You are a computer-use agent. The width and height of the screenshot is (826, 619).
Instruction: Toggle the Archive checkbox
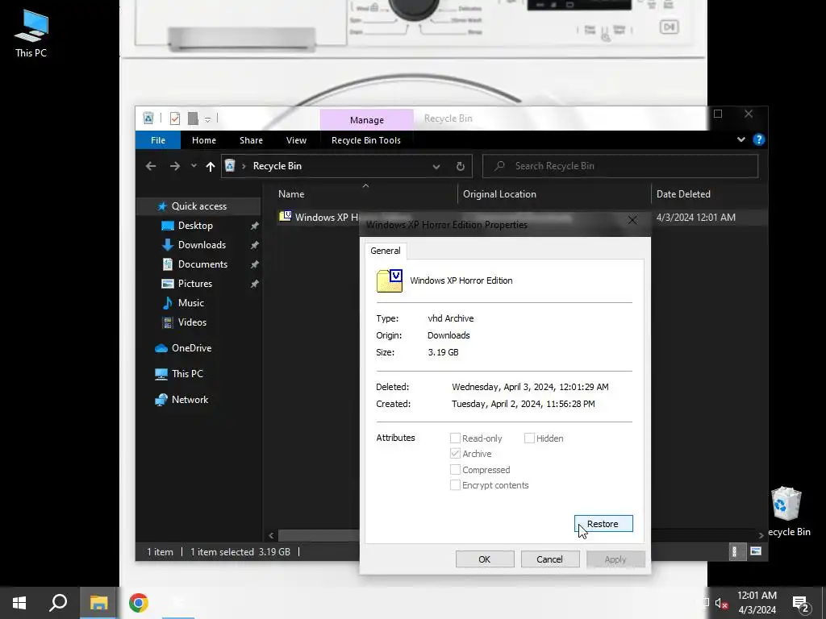click(x=455, y=453)
